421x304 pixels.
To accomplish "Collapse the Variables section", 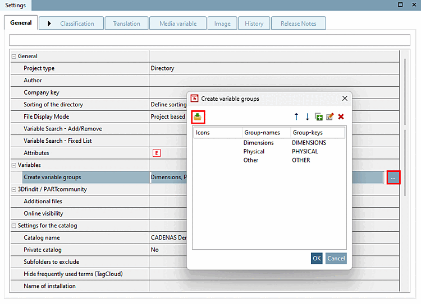I will 13,165.
